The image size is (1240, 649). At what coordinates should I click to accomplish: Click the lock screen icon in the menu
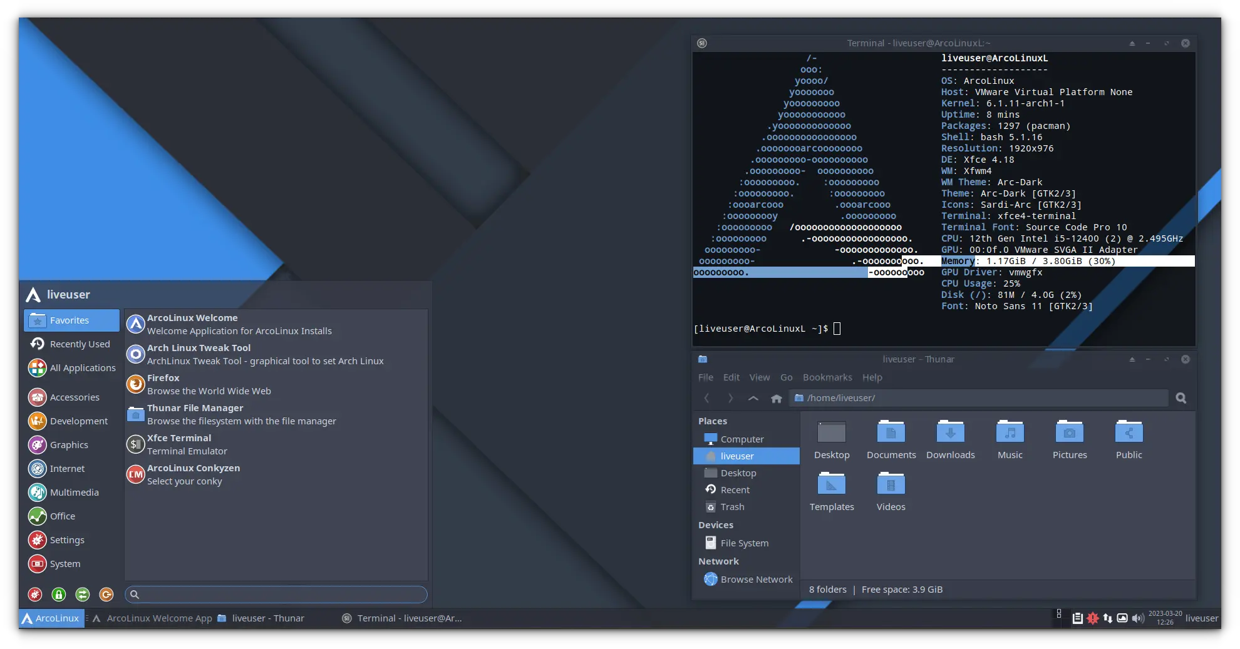pos(58,595)
